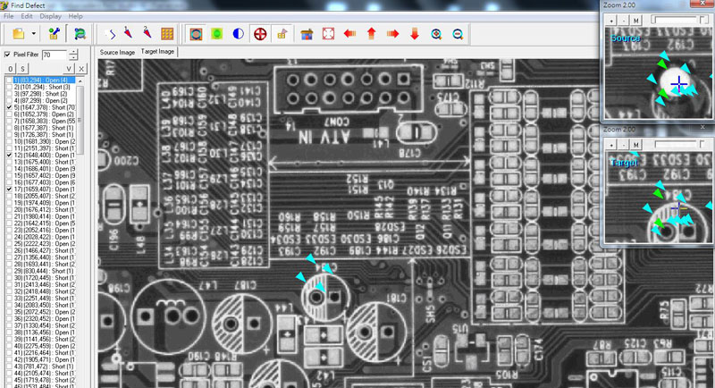The image size is (715, 388).
Task: Click the red crosshair target icon
Action: pos(260,34)
